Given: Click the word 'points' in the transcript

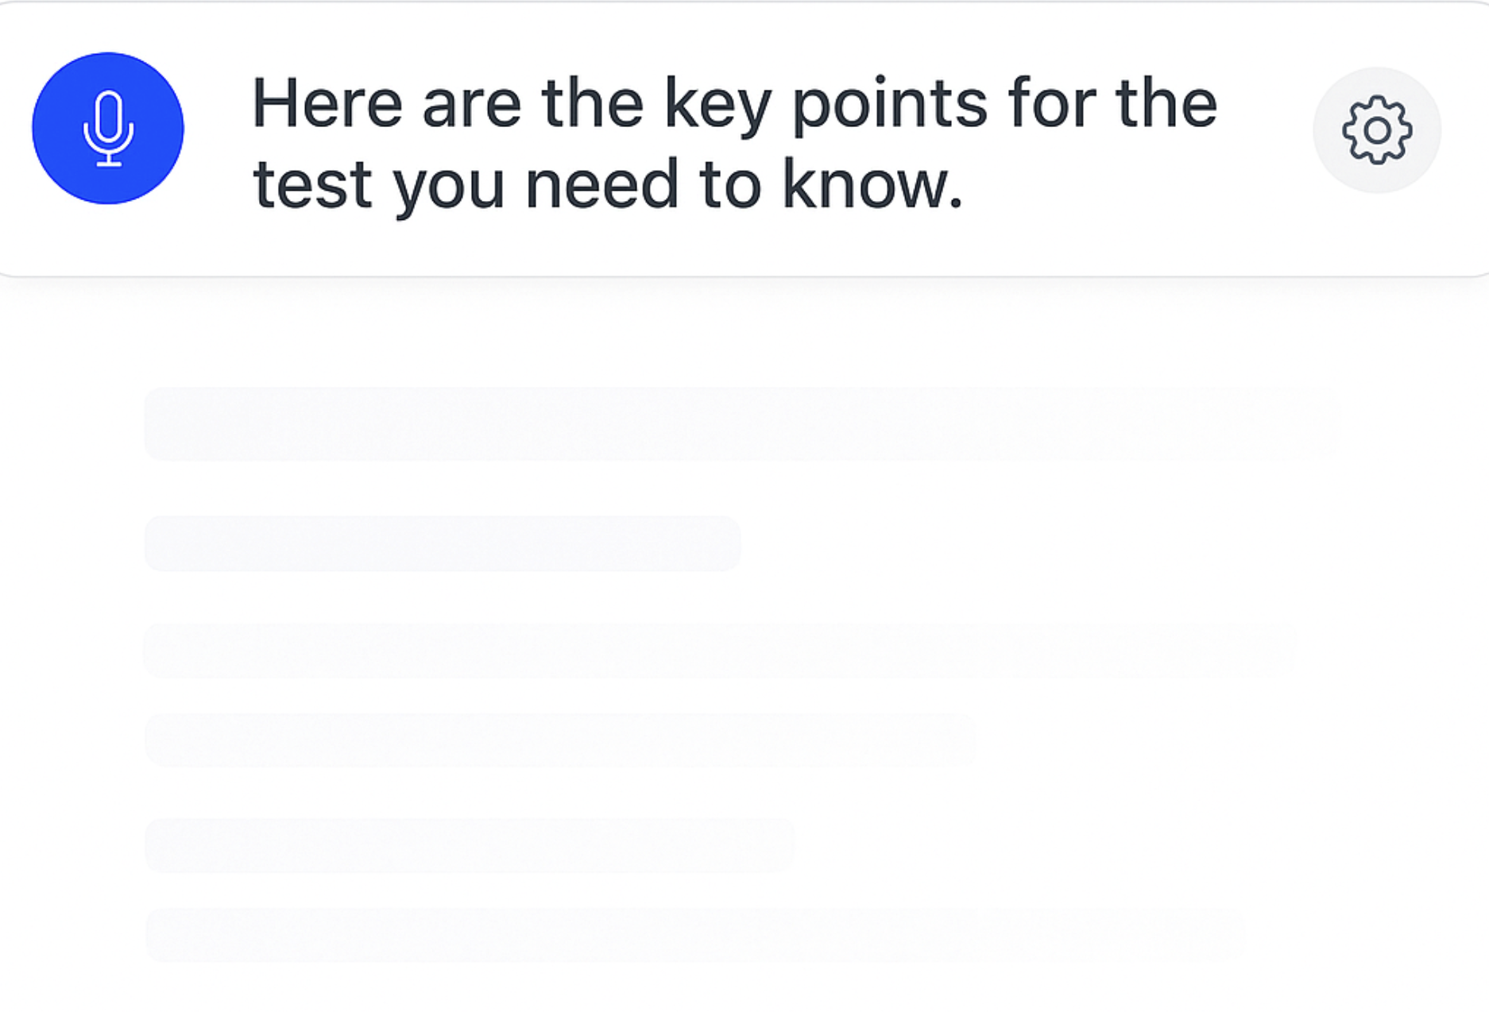Looking at the screenshot, I should pyautogui.click(x=891, y=105).
